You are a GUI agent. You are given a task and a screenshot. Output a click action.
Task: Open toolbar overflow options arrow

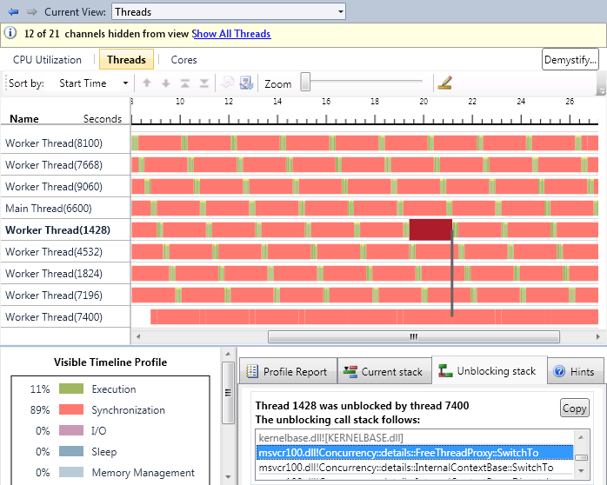click(x=601, y=91)
